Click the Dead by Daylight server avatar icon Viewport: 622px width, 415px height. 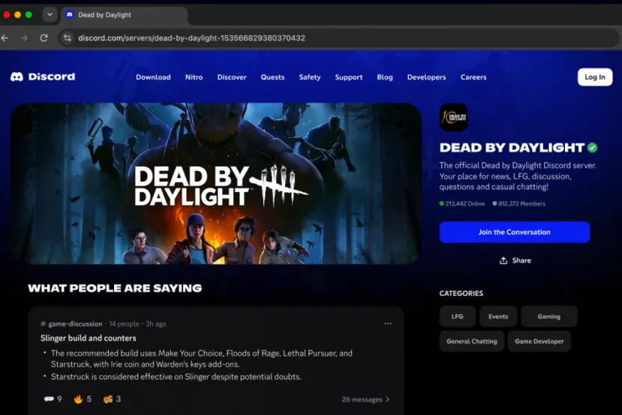click(x=453, y=117)
